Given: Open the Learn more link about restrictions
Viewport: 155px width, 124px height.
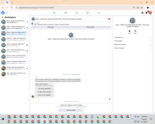Looking at the screenshot, I should pos(84,107).
